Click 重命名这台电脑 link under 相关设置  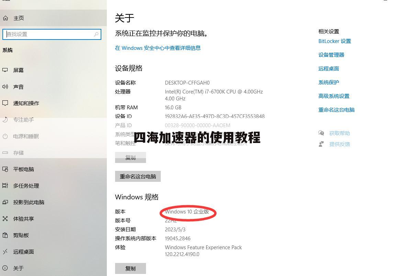click(336, 110)
